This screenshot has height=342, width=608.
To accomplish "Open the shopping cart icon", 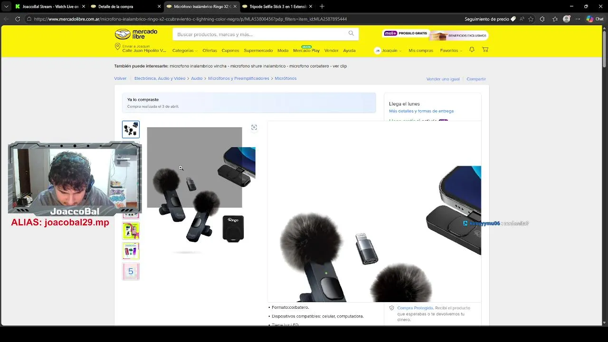I will click(x=485, y=49).
